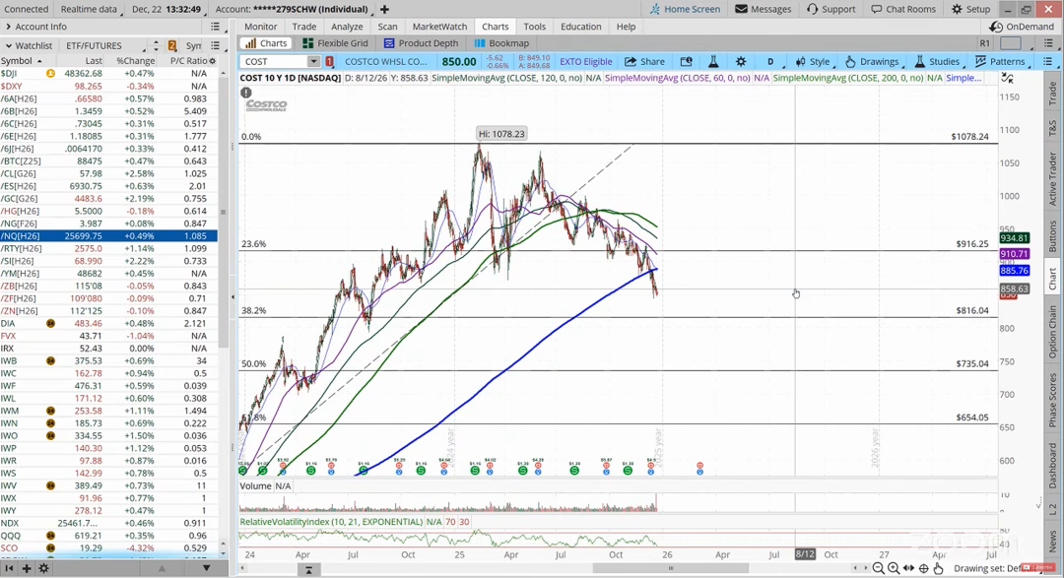Click the chart zoom in magnifier
This screenshot has height=578, width=1064.
coord(893,568)
